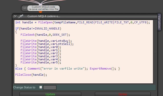Click the red Delete button
The image size is (163, 96).
pyautogui.click(x=123, y=94)
